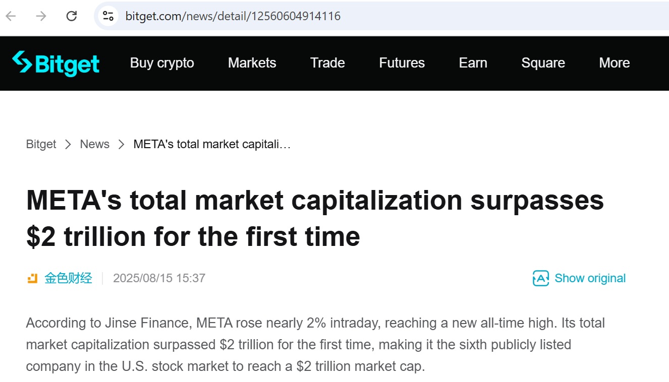The height and width of the screenshot is (382, 669).
Task: Click the browser forward arrow
Action: point(41,16)
